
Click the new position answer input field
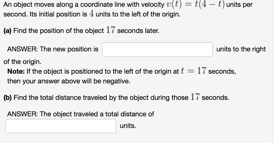[157, 49]
